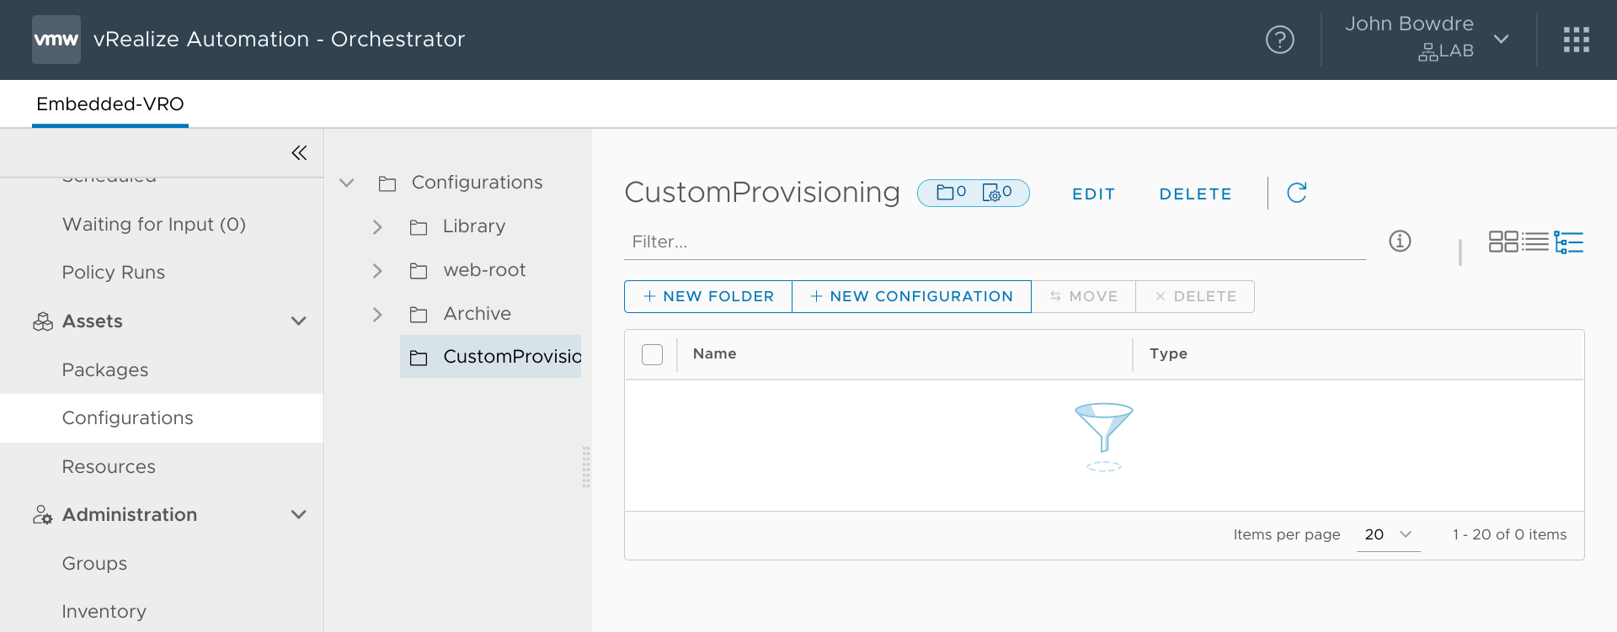This screenshot has height=632, width=1617.
Task: Show the filter info icon
Action: click(x=1400, y=242)
